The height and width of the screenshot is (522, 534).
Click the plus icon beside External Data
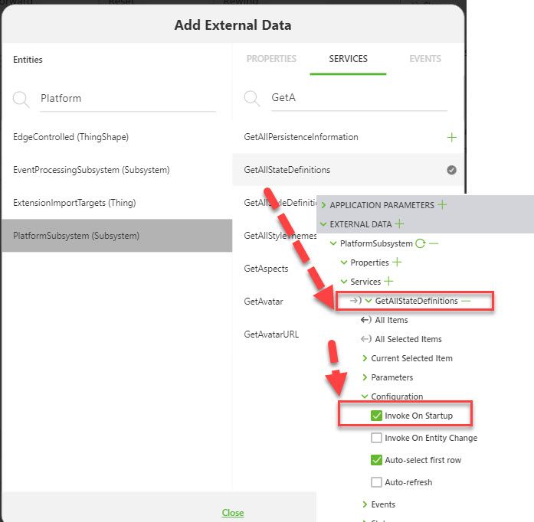tap(399, 224)
